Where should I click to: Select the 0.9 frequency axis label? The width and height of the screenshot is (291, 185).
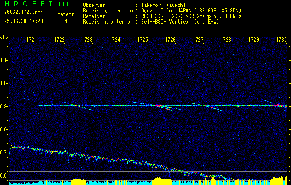[x=4, y=106]
